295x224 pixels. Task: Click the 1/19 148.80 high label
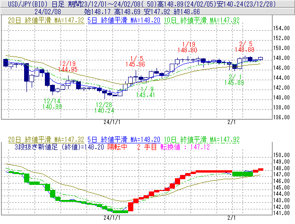pos(187,47)
